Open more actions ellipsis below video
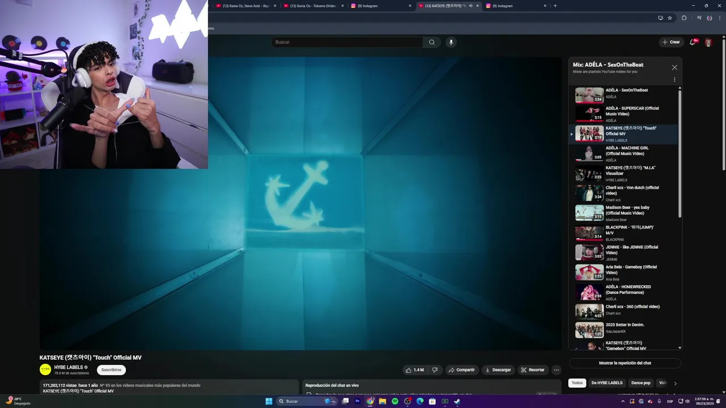 [556, 370]
